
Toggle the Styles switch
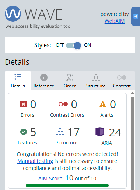73,45
